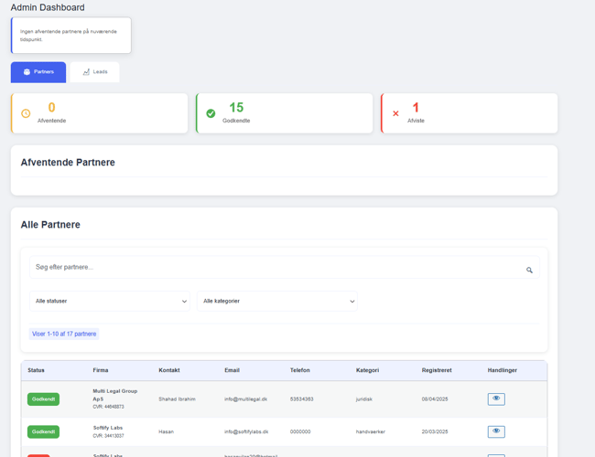Click the Registreret column header

437,370
